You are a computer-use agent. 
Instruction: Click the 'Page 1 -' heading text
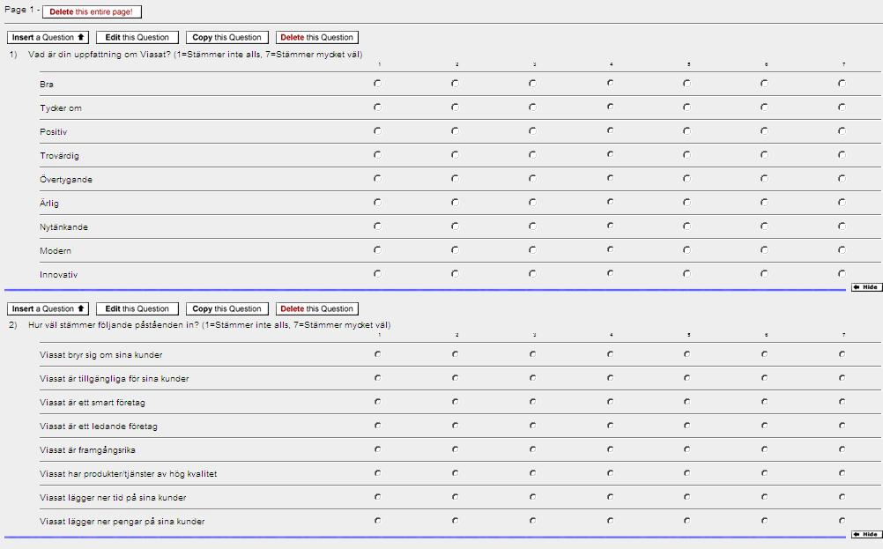[x=22, y=11]
